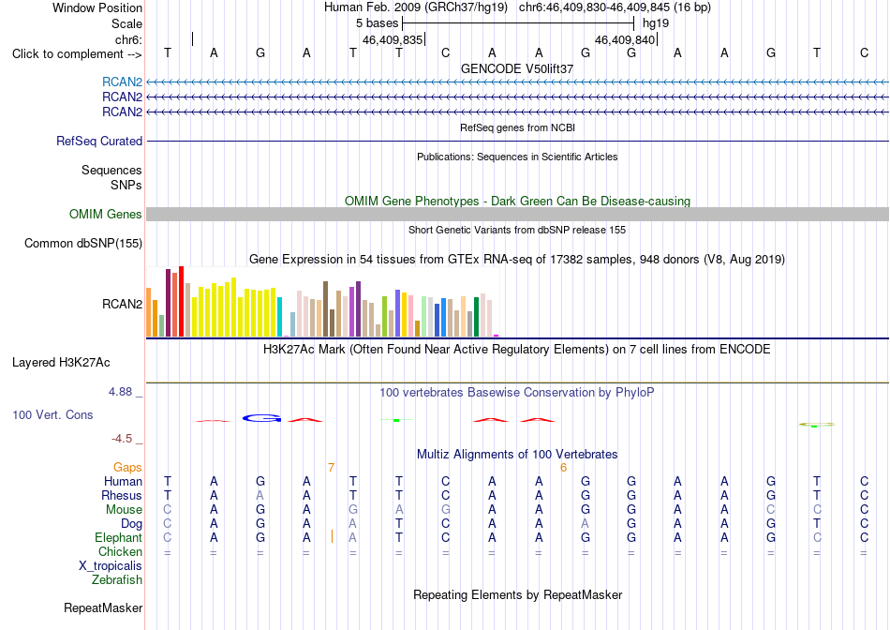Open the Common dbSNP(155) track label
The image size is (890, 630).
(x=82, y=243)
